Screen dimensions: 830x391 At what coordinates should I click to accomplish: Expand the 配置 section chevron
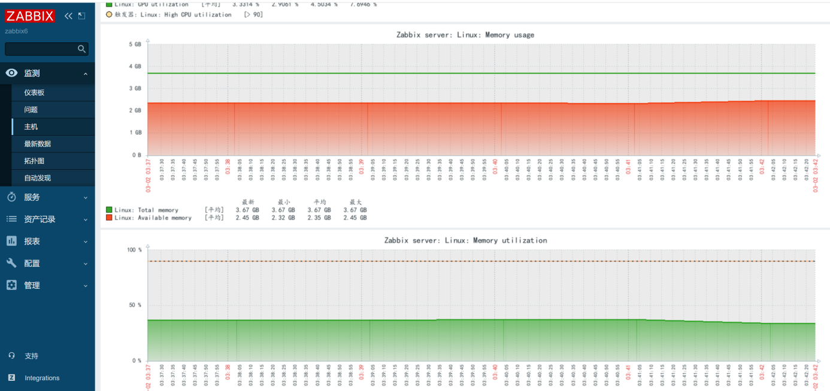[85, 264]
